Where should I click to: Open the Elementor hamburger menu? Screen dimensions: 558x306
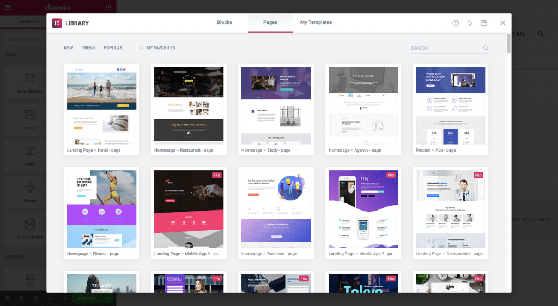click(x=8, y=8)
